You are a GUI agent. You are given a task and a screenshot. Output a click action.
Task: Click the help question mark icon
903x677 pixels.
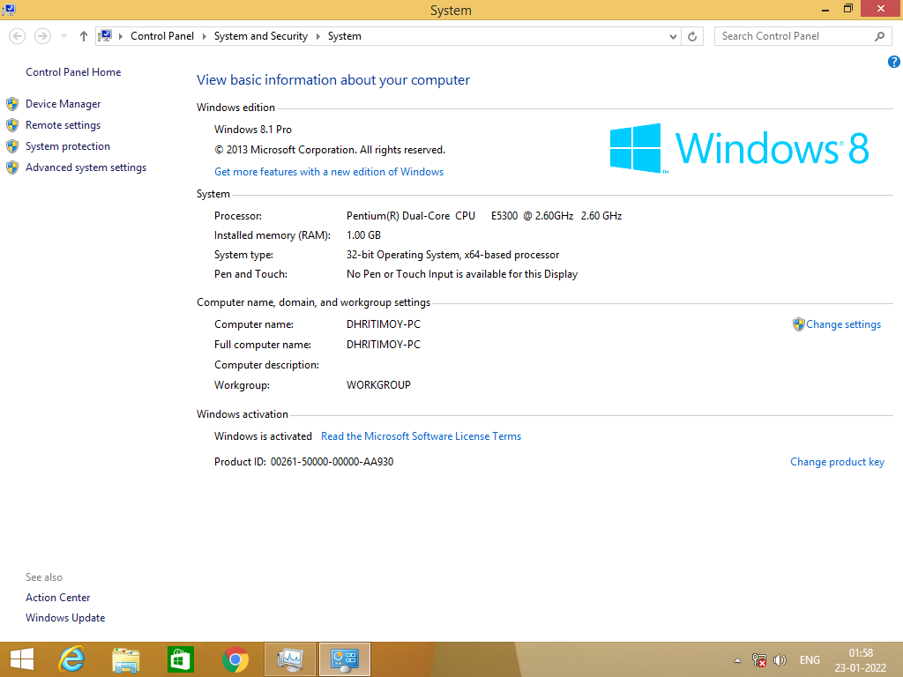pyautogui.click(x=894, y=62)
